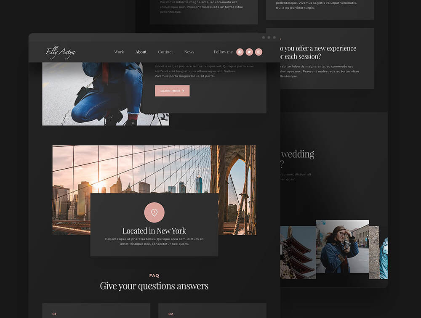Open the Instagram profile icon
The width and height of the screenshot is (421, 318).
tap(259, 52)
